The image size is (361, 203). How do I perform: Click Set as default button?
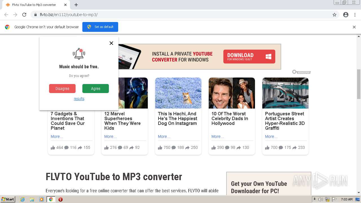click(100, 27)
